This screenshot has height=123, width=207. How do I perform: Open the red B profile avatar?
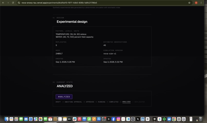[x=196, y=3]
